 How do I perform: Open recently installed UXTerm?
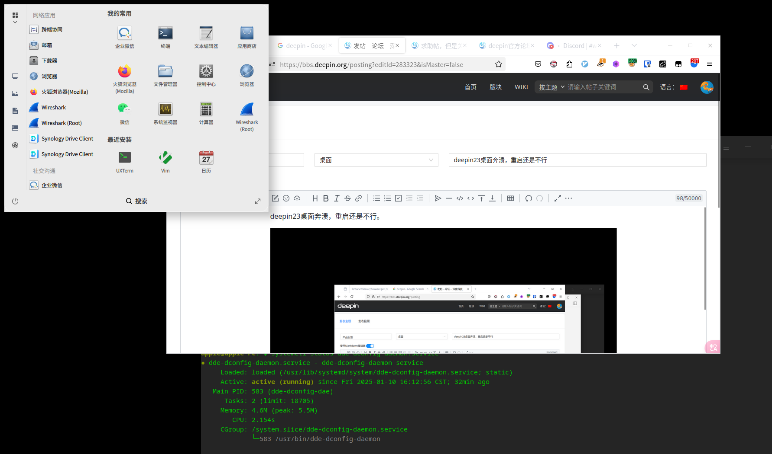coord(125,161)
